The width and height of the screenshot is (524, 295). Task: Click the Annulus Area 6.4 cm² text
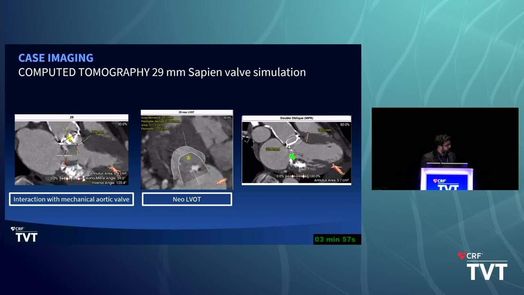coord(108,174)
